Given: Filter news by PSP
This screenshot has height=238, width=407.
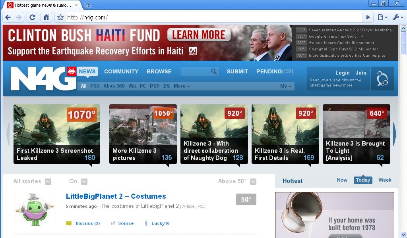Looking at the screenshot, I should [155, 86].
